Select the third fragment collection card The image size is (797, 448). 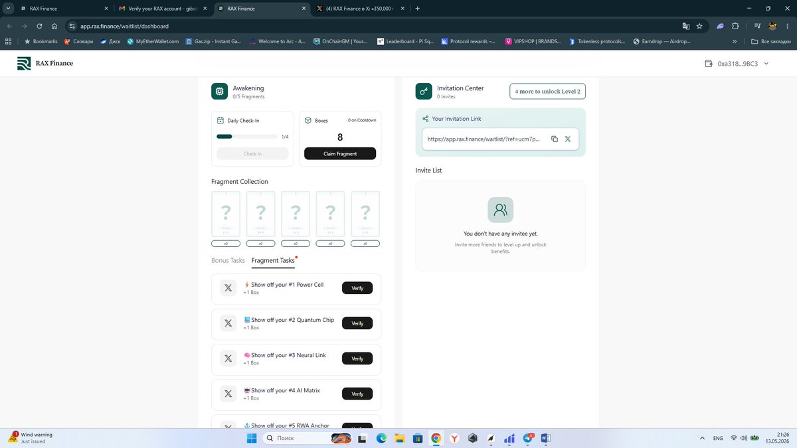pos(296,214)
